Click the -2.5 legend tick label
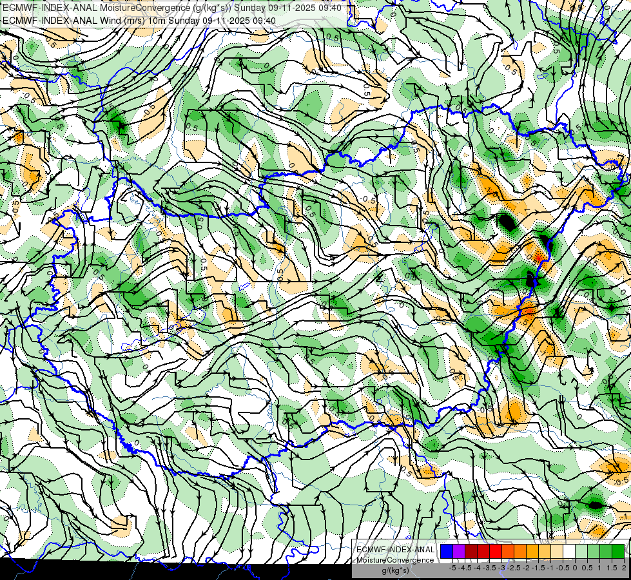631x580 pixels. (x=514, y=568)
